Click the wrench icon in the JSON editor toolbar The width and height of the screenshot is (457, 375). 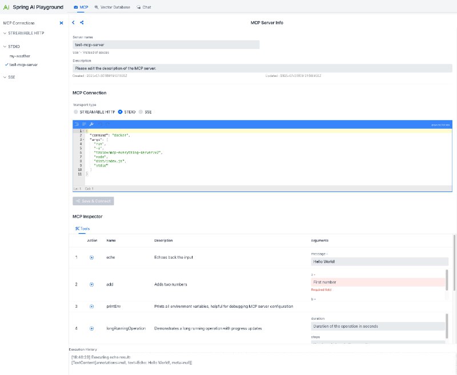click(93, 124)
